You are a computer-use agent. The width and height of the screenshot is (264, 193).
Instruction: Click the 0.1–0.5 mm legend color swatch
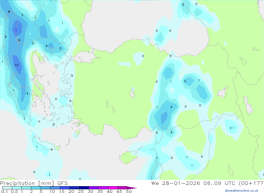point(7,188)
